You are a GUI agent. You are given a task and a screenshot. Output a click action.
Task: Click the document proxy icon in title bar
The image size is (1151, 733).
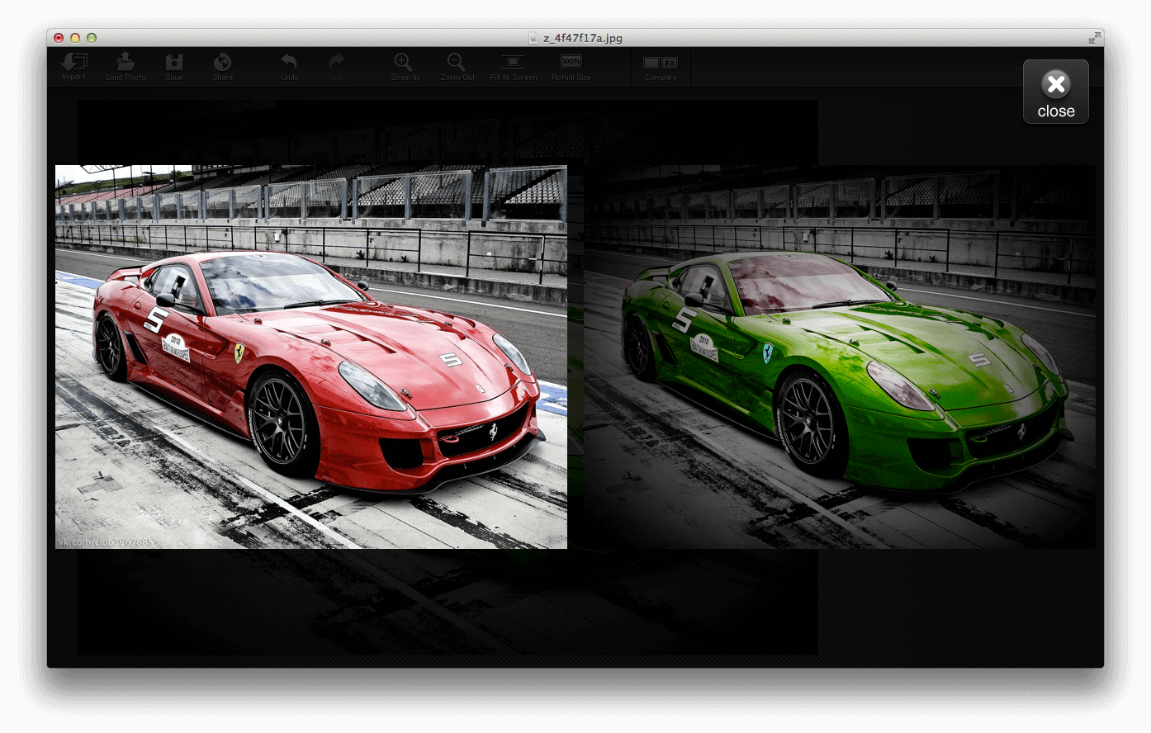click(533, 38)
